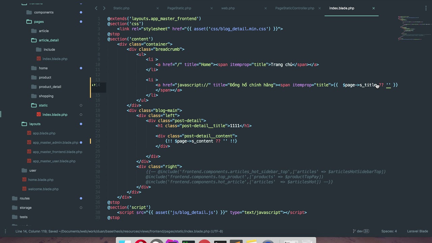432x243 pixels.
Task: Close the Static.php tab
Action: click(158, 8)
